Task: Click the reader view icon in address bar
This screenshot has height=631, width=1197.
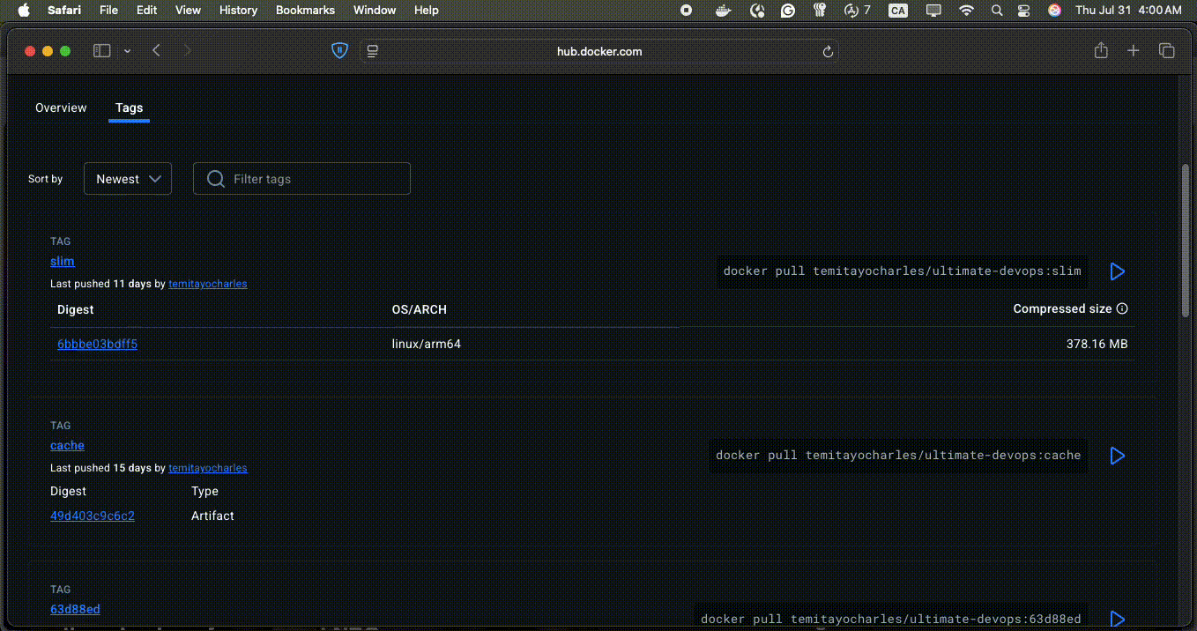Action: pos(372,52)
